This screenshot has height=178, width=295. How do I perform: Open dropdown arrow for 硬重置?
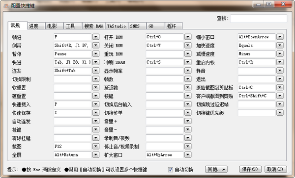(x=96, y=96)
